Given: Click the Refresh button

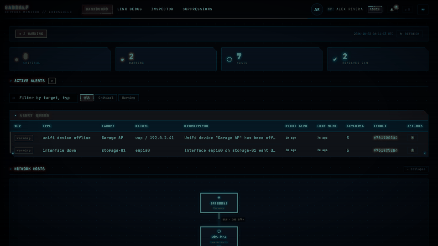Looking at the screenshot, I should click(x=410, y=34).
